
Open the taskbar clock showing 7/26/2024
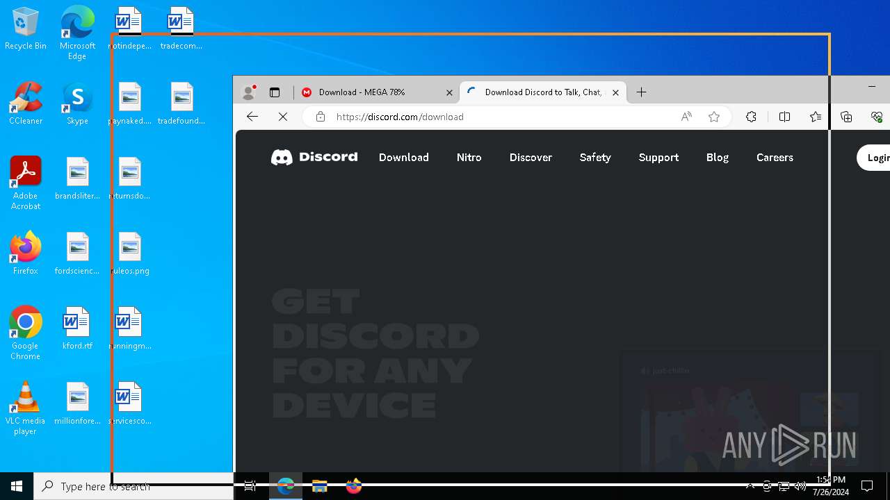tap(831, 486)
